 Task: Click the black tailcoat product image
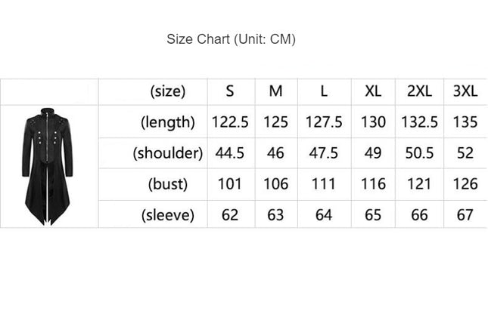[x=48, y=167]
